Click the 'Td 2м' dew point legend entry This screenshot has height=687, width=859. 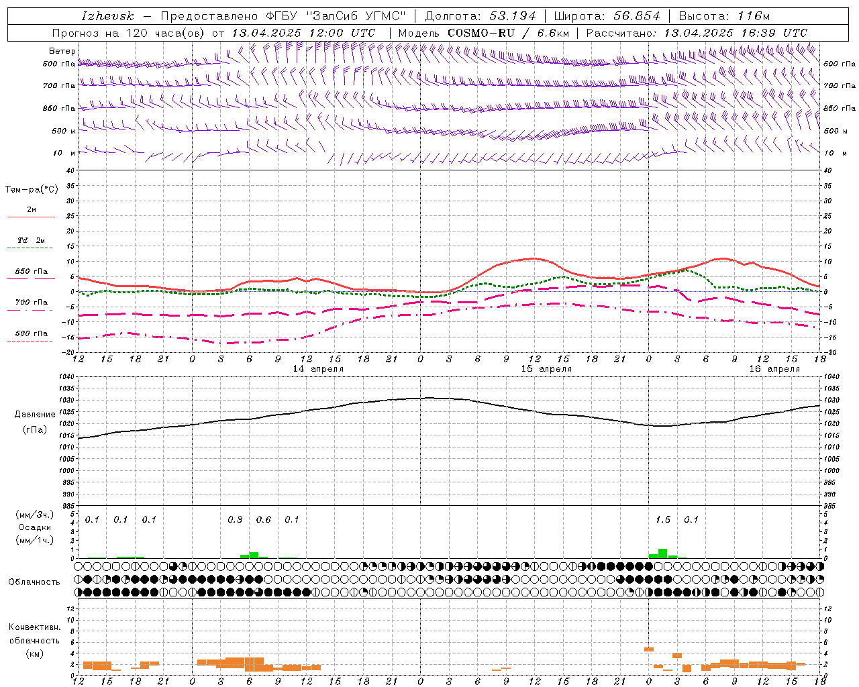[31, 240]
